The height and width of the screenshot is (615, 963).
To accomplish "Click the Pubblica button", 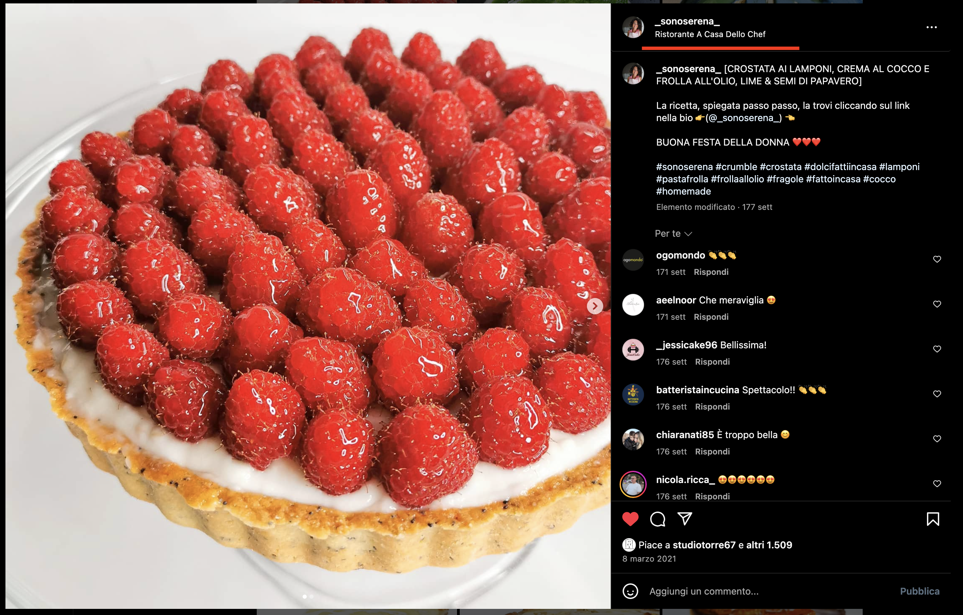I will click(x=919, y=591).
